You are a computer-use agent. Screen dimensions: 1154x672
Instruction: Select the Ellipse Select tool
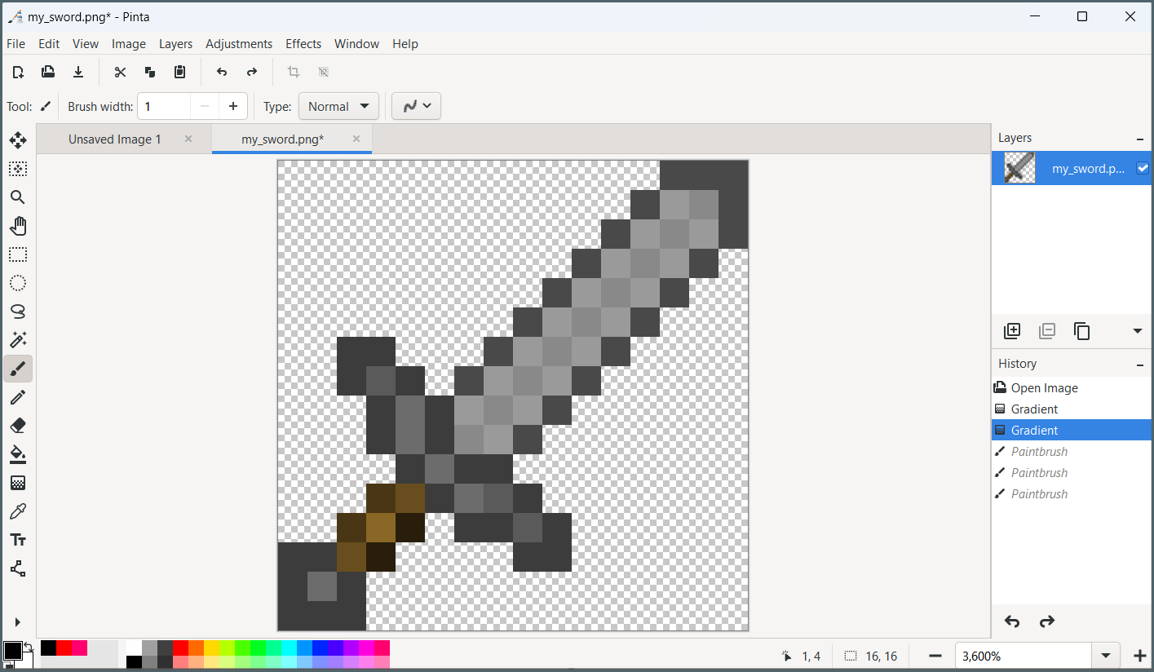click(x=18, y=283)
